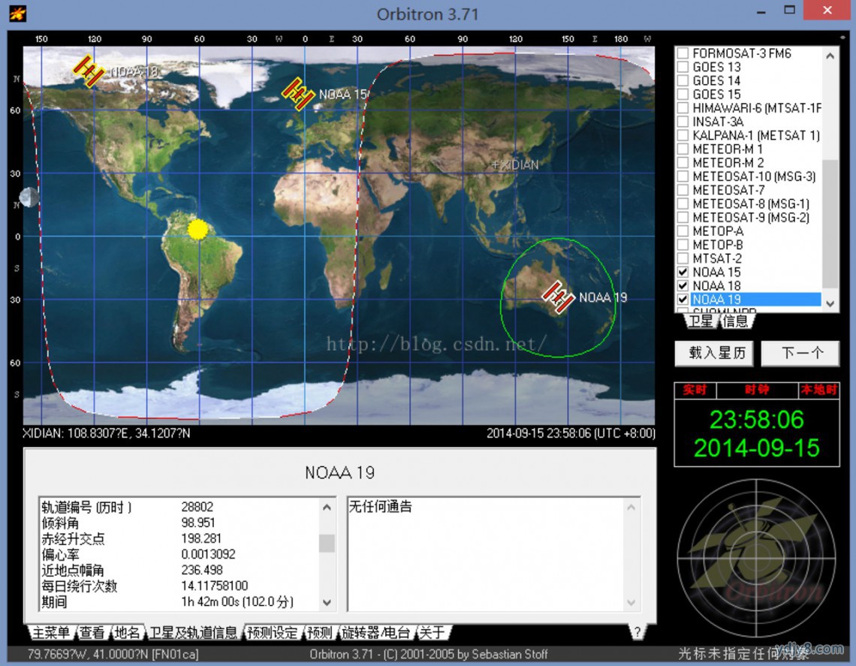Click the 无任何通告 notice text
Image resolution: width=856 pixels, height=666 pixels.
pyautogui.click(x=381, y=507)
